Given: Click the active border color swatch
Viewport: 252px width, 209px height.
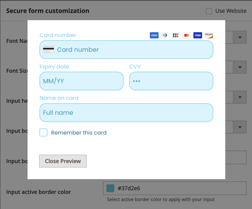Looking at the screenshot, I should (x=110, y=188).
